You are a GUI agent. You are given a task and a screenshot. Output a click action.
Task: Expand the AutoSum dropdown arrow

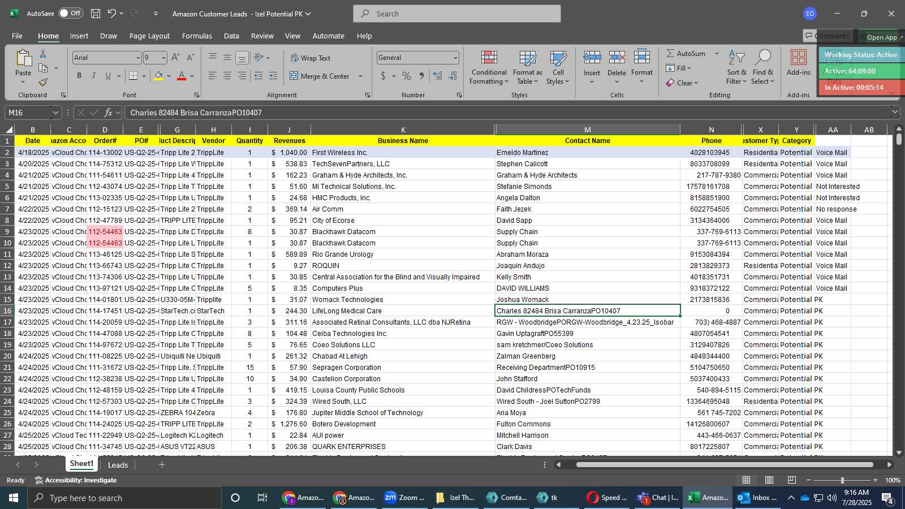click(x=717, y=53)
